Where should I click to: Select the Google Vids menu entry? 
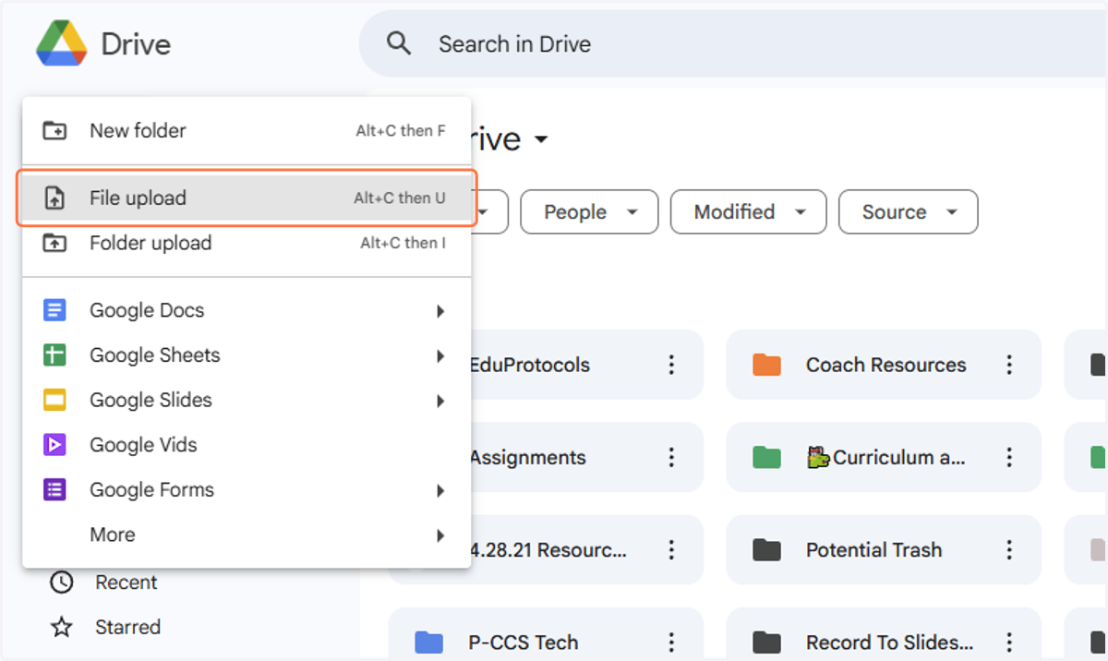pyautogui.click(x=247, y=445)
